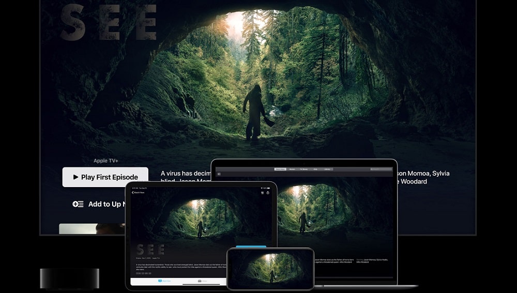517x293 pixels.
Task: Select the Library tab in the iPad bottom bar
Action: (203, 281)
